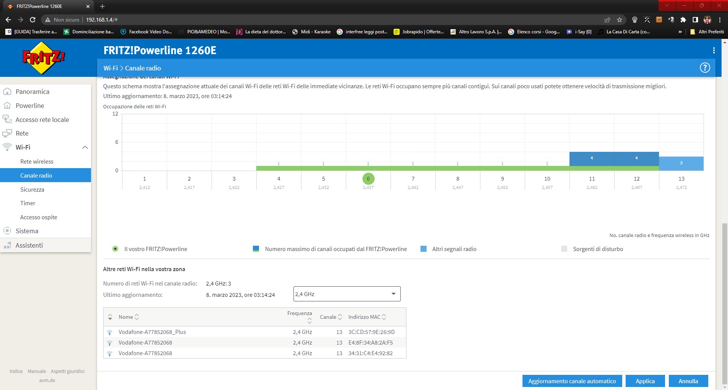Open the 2,4 GHz frequency dropdown
This screenshot has width=728, height=390.
click(347, 294)
